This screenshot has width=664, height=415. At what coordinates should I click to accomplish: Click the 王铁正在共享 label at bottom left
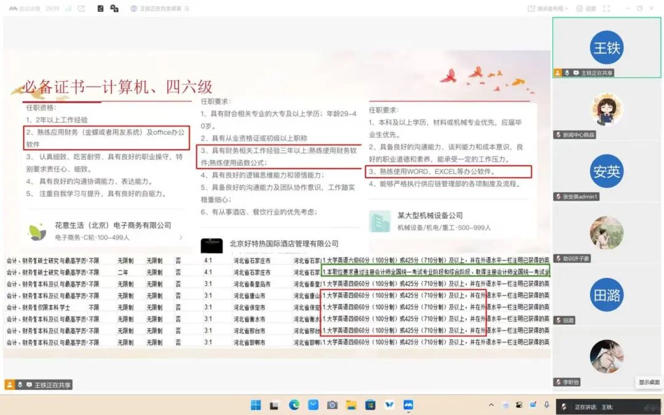click(x=52, y=385)
